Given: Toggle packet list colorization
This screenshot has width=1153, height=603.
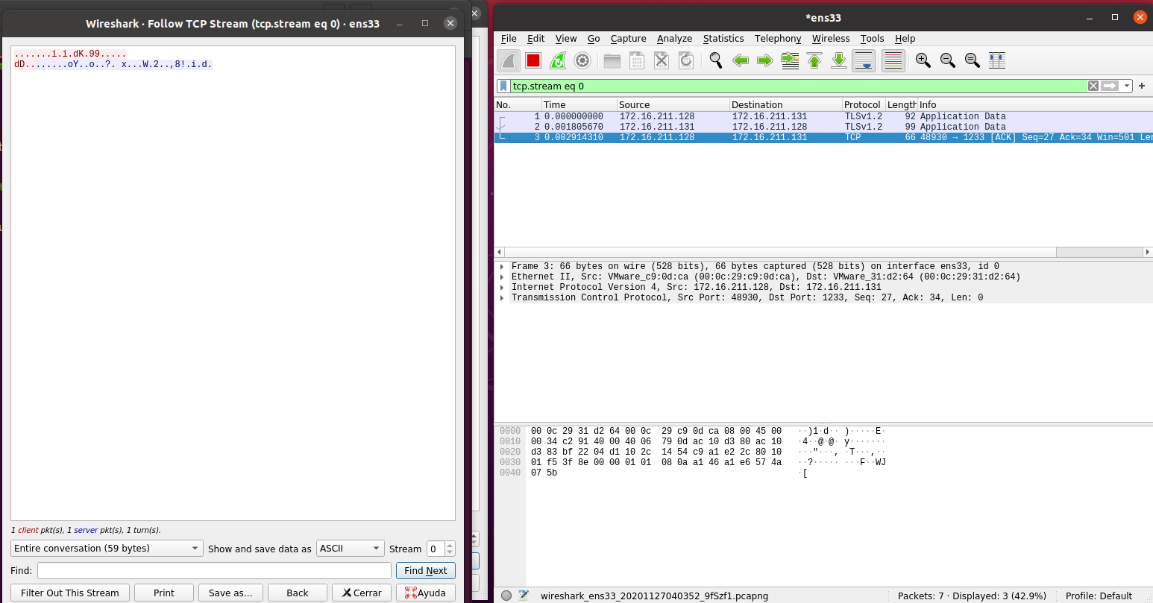Looking at the screenshot, I should point(893,61).
